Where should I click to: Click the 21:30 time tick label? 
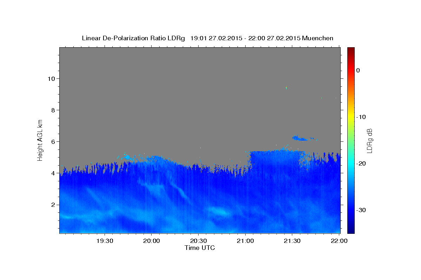tap(292, 241)
